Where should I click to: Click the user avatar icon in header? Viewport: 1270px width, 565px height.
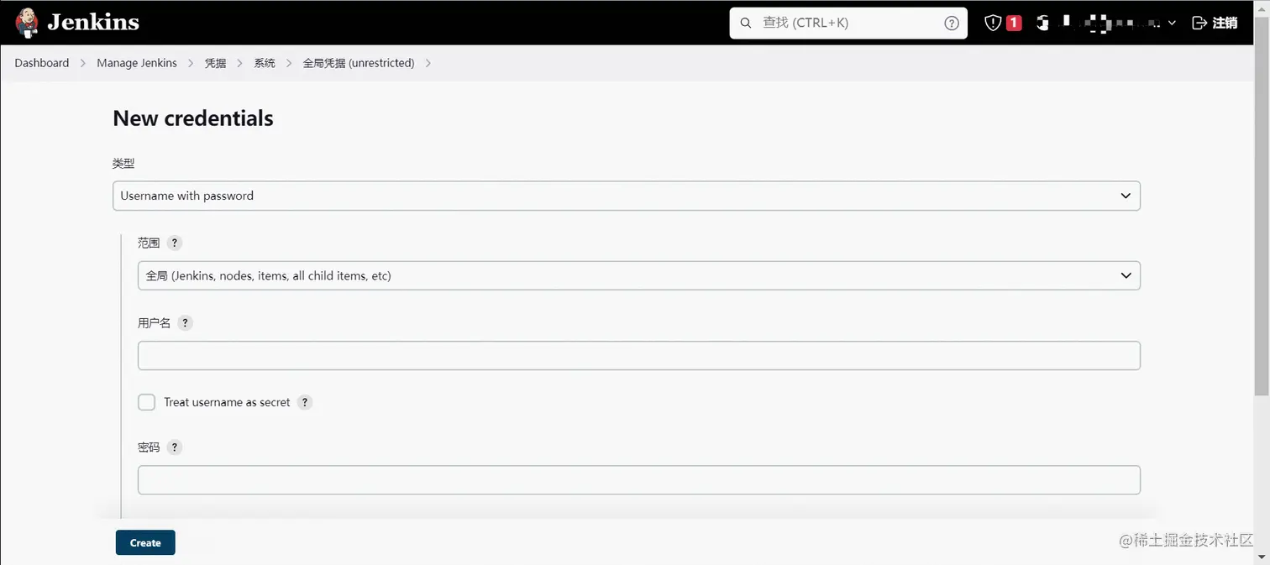[1042, 24]
